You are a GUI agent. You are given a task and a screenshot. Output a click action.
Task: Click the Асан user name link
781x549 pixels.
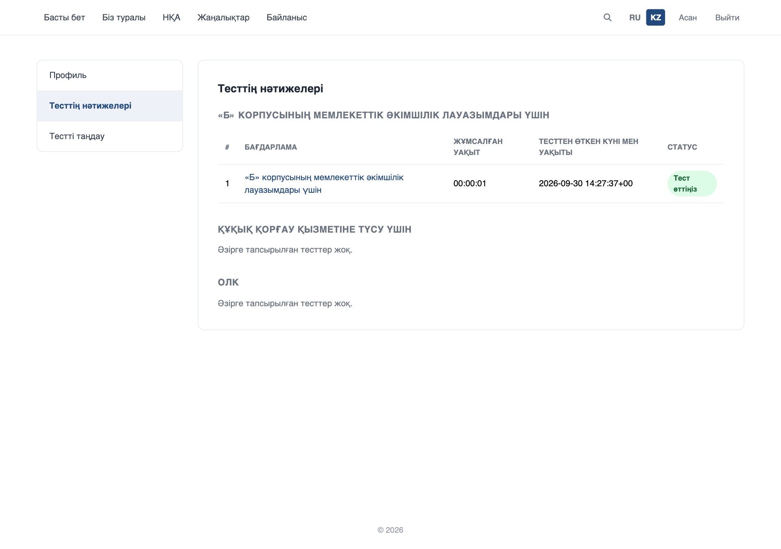687,17
